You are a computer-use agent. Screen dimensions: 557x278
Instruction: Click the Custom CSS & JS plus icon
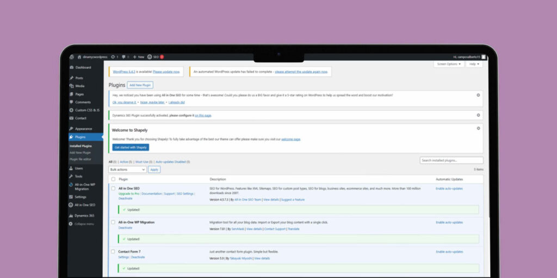tap(72, 110)
